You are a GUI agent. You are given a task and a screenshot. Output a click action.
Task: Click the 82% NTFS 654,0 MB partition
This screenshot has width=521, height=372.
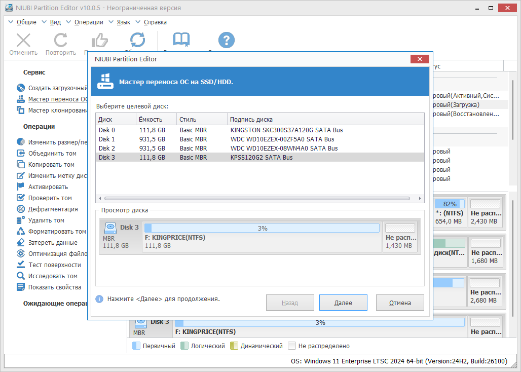449,212
